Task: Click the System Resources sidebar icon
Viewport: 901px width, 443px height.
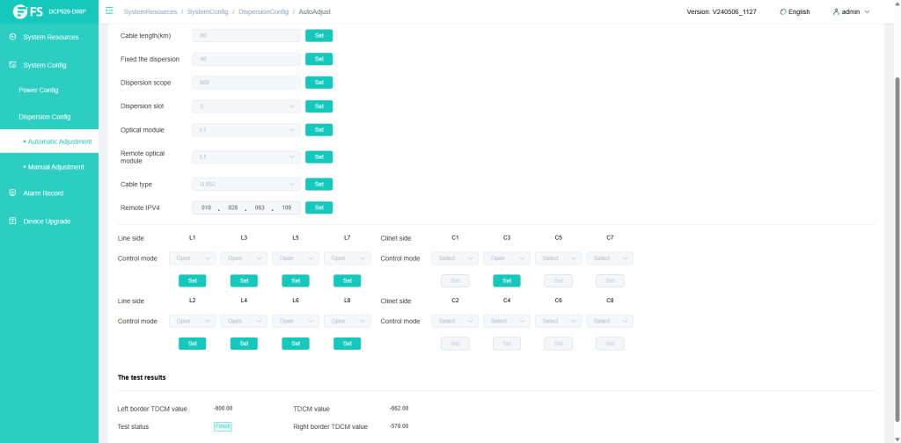Action: click(12, 37)
